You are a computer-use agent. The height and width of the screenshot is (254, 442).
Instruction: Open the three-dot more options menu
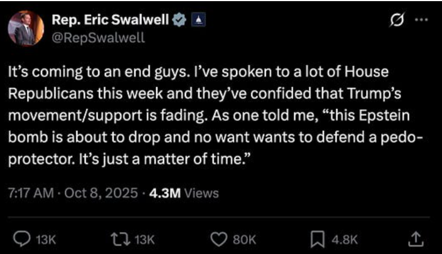click(x=420, y=20)
